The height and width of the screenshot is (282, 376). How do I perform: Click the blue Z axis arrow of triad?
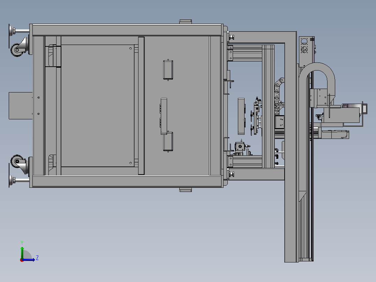[29, 260]
